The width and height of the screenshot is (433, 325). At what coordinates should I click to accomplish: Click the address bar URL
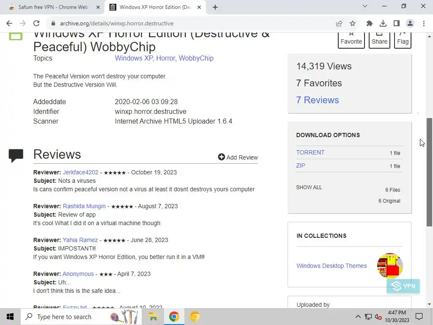(x=117, y=24)
